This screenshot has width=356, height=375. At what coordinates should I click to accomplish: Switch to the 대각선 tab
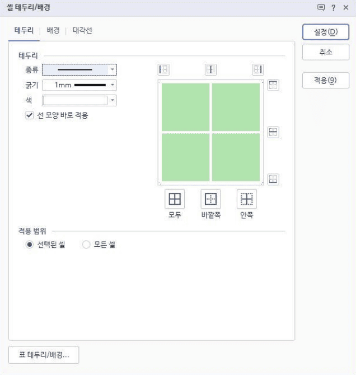(82, 31)
